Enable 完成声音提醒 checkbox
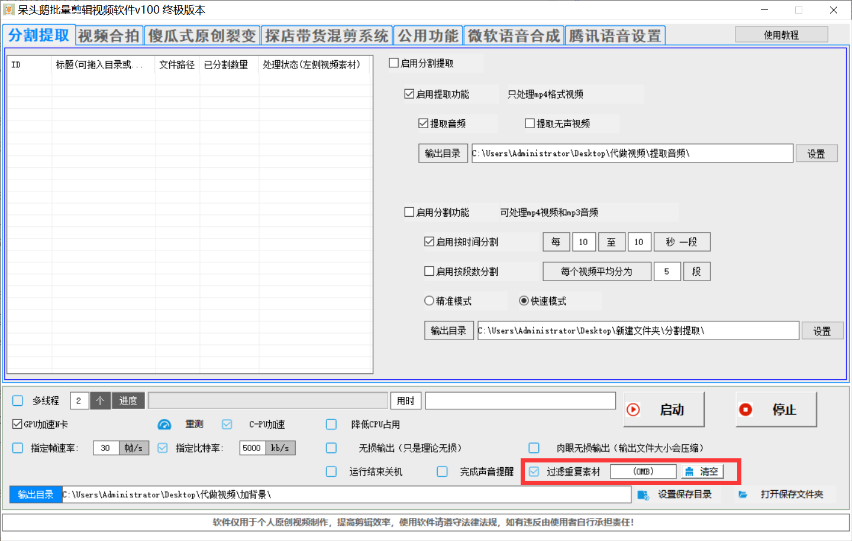The image size is (852, 541). [442, 471]
